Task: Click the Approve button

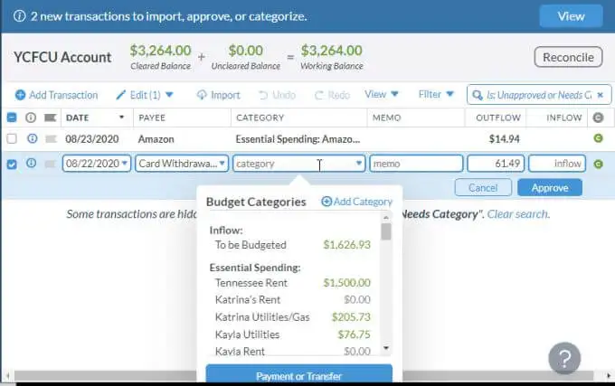Action: click(550, 188)
